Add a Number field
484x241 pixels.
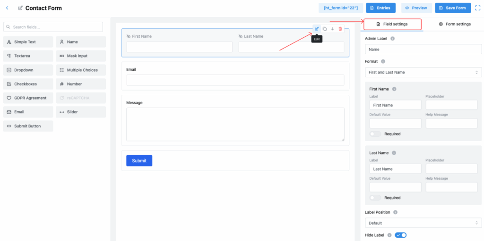click(x=81, y=84)
